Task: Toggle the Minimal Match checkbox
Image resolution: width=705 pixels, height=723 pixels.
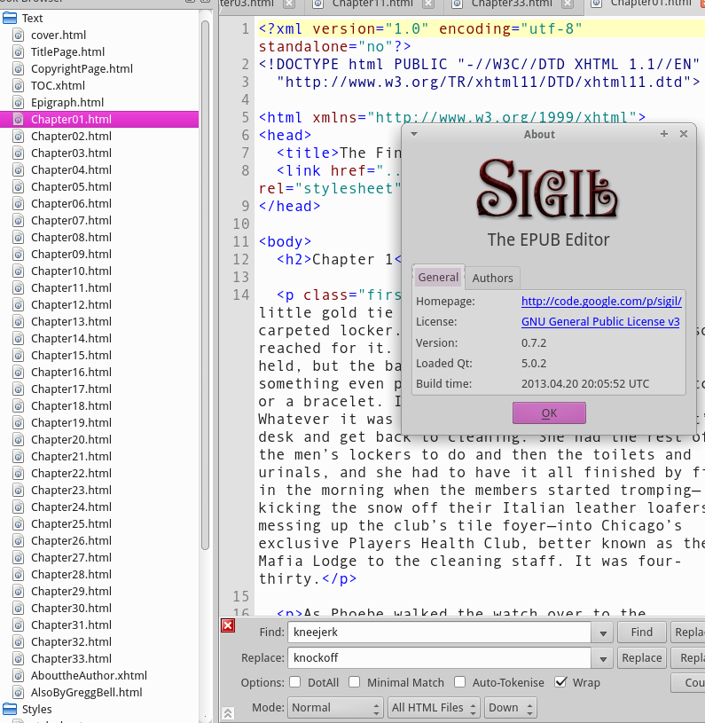Action: tap(355, 682)
